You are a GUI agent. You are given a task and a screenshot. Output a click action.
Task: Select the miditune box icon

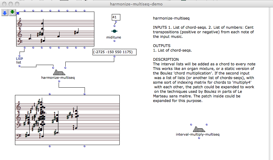pyautogui.click(x=114, y=31)
